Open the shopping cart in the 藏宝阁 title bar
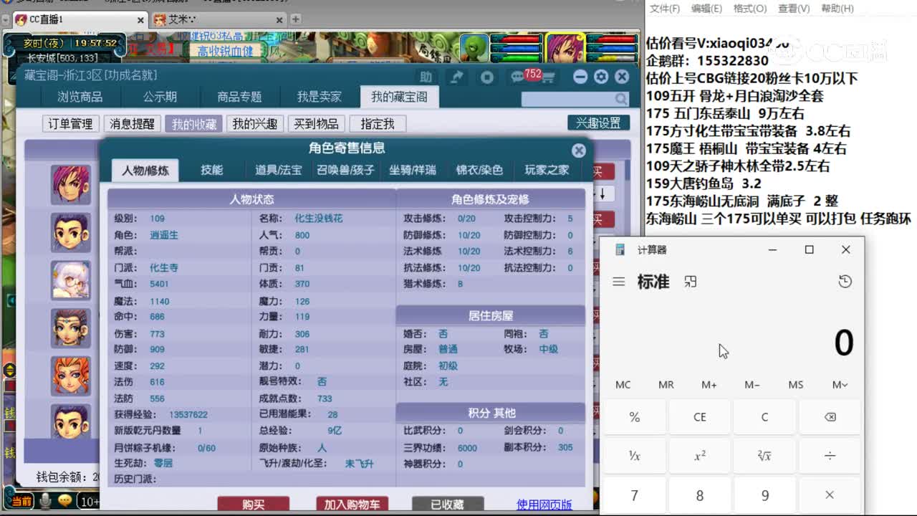Viewport: 917px width, 516px height. [549, 77]
